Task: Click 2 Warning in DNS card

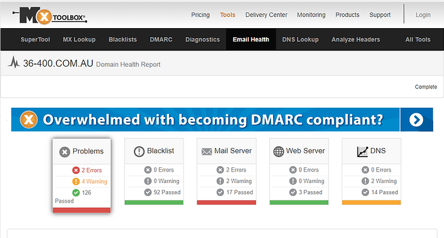Action: 384,181
